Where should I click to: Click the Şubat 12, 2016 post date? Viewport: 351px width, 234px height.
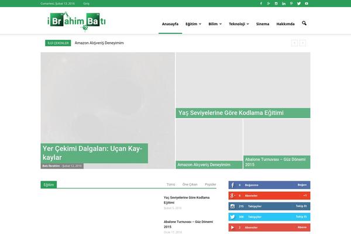72,166
